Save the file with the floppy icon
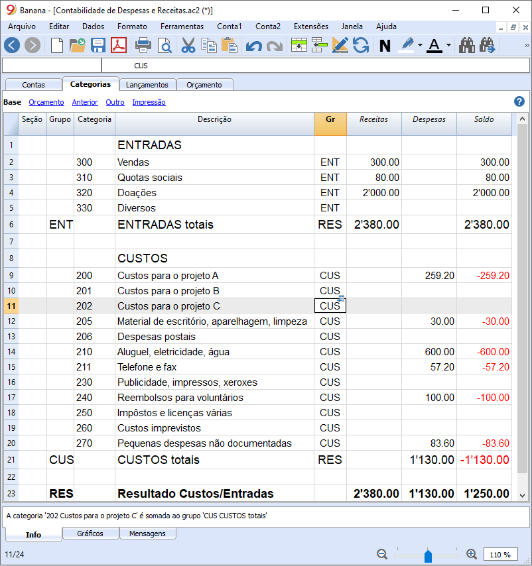This screenshot has height=566, width=532. (98, 46)
